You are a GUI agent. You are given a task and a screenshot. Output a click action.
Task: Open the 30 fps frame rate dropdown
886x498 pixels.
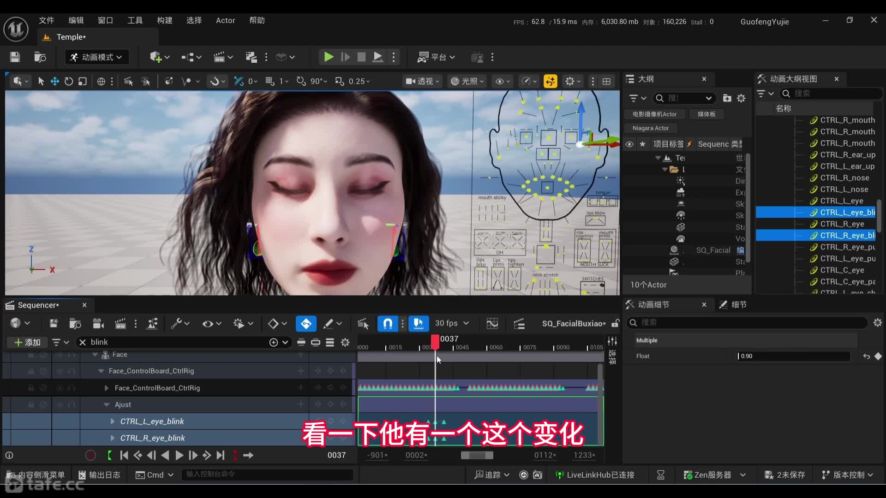[x=451, y=323]
